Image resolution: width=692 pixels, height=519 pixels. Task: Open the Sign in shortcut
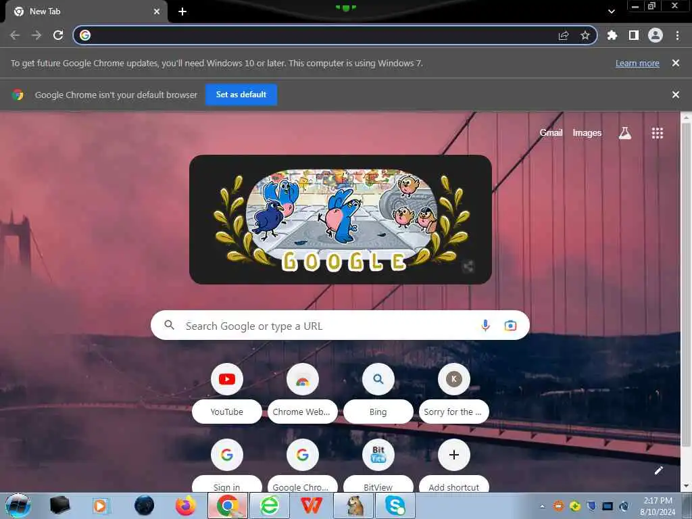[227, 466]
